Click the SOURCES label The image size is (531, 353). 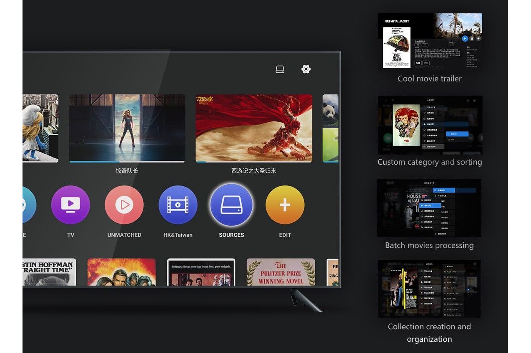[231, 235]
